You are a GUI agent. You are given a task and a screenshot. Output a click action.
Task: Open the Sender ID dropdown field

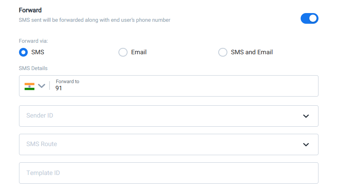(x=169, y=116)
